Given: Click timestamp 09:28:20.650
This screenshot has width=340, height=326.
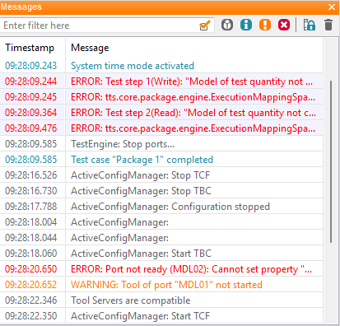Looking at the screenshot, I should (x=30, y=269).
